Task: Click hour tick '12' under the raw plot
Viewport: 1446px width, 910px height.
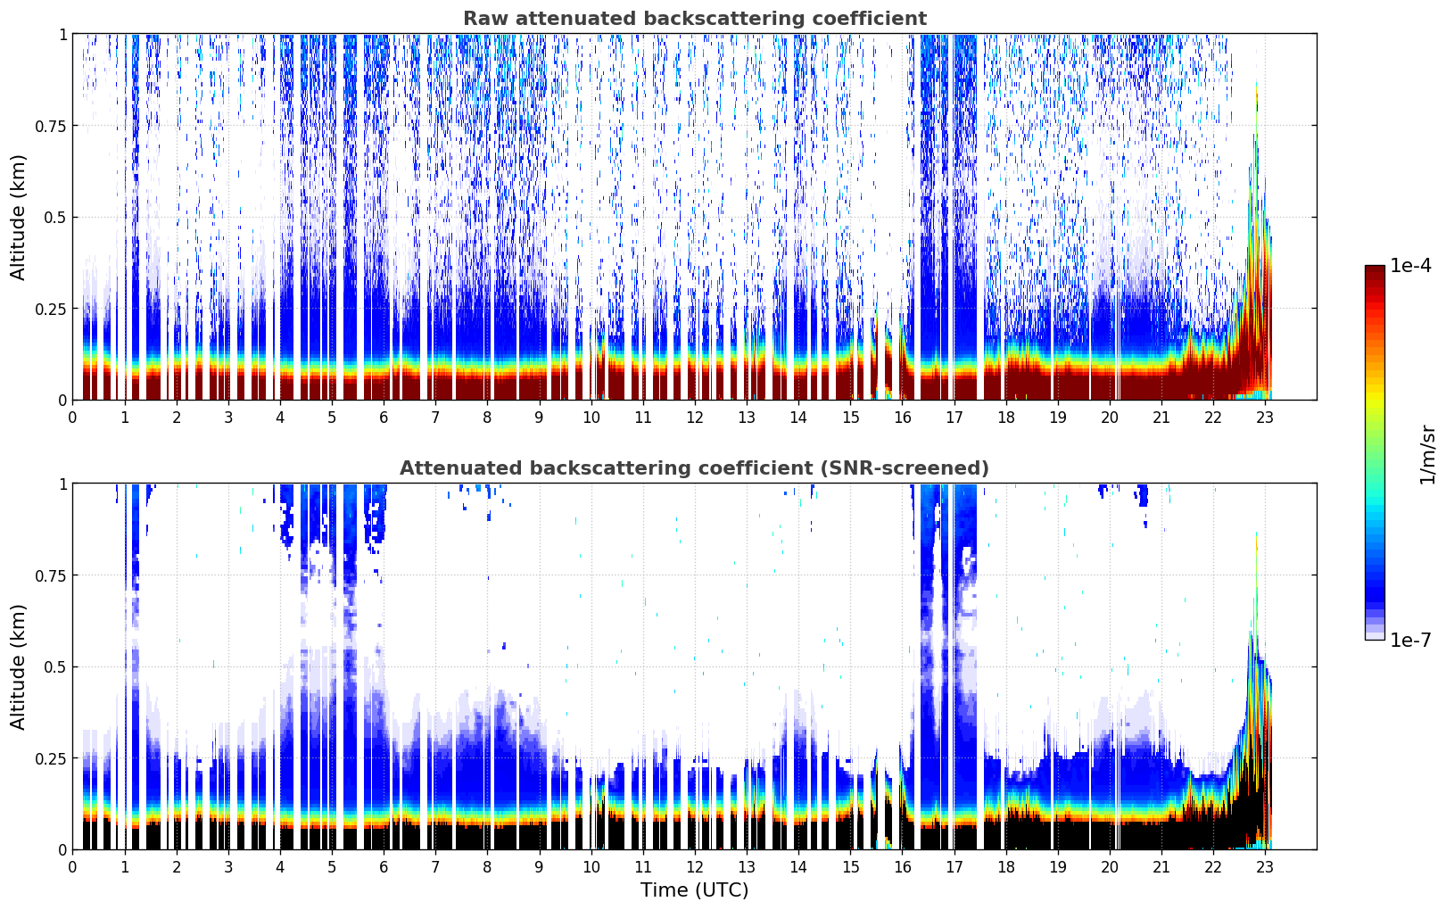Action: click(695, 417)
